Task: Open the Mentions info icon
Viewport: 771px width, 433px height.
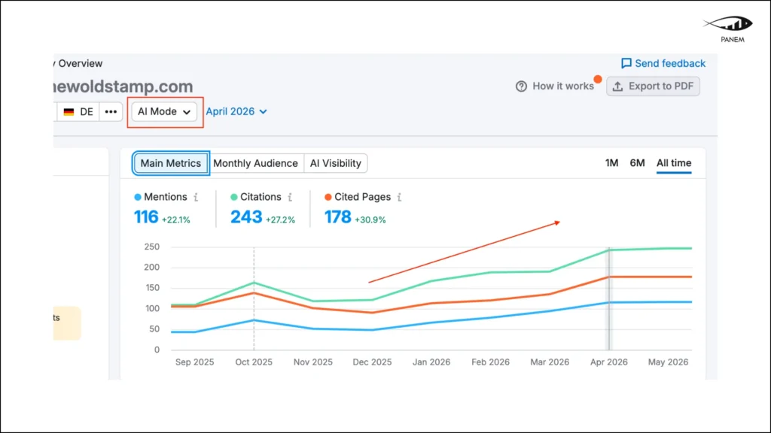Action: pyautogui.click(x=196, y=197)
